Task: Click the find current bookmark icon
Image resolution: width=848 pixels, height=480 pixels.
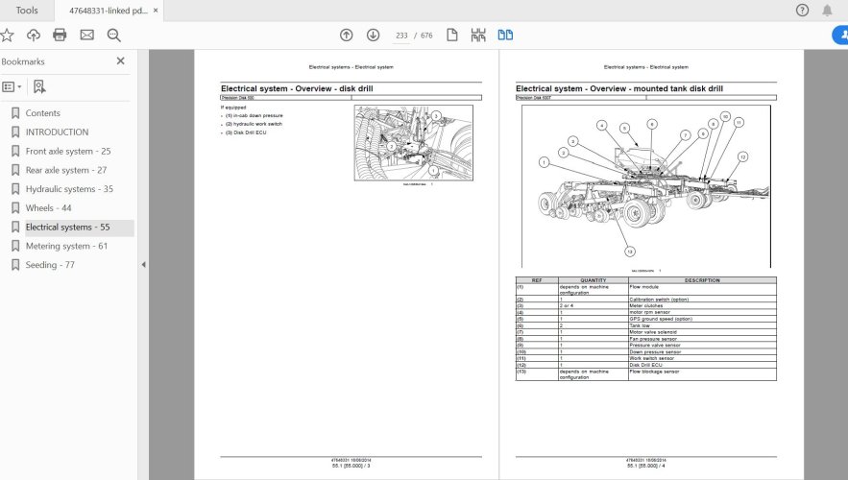Action: (x=39, y=86)
